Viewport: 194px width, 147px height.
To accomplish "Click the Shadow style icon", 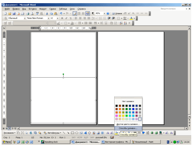I will click(152, 133).
